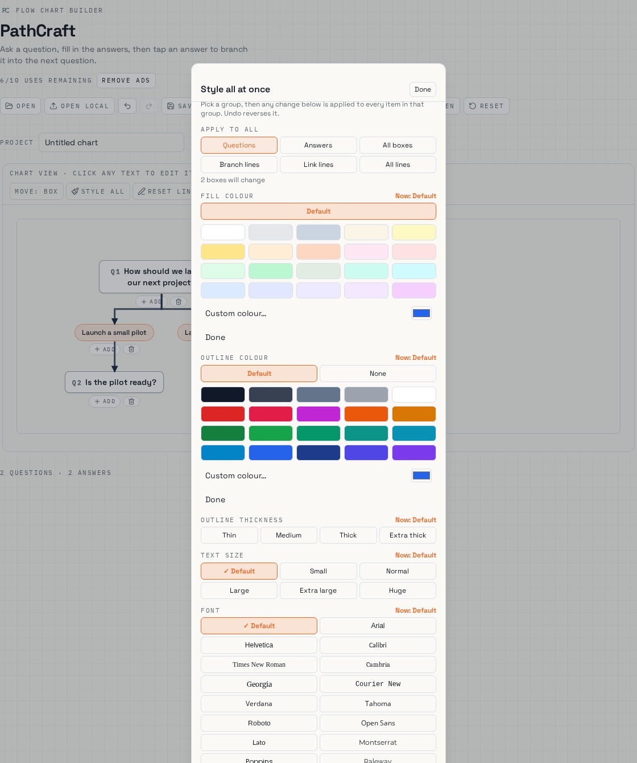Click Open Local upload button
This screenshot has width=637, height=763.
(x=80, y=106)
